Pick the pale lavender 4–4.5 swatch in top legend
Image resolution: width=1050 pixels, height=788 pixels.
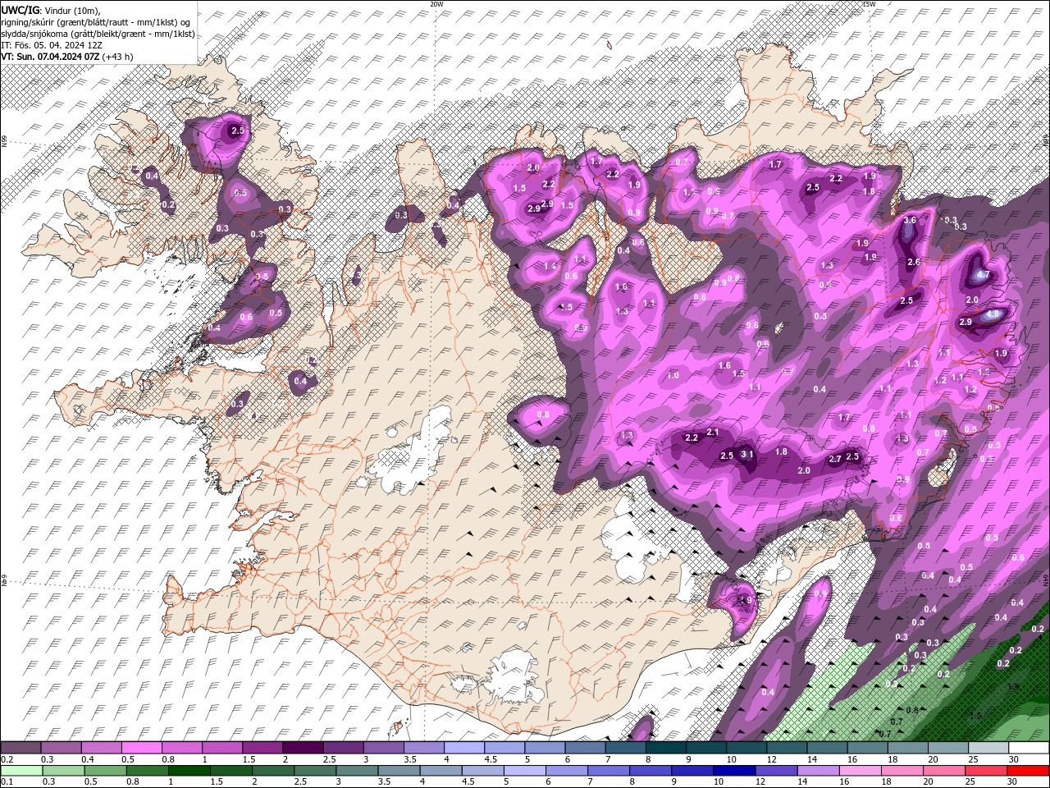pyautogui.click(x=464, y=748)
